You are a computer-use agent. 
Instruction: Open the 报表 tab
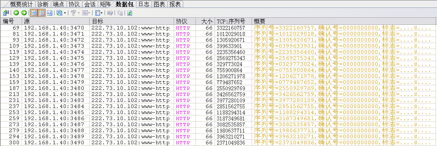(x=175, y=4)
